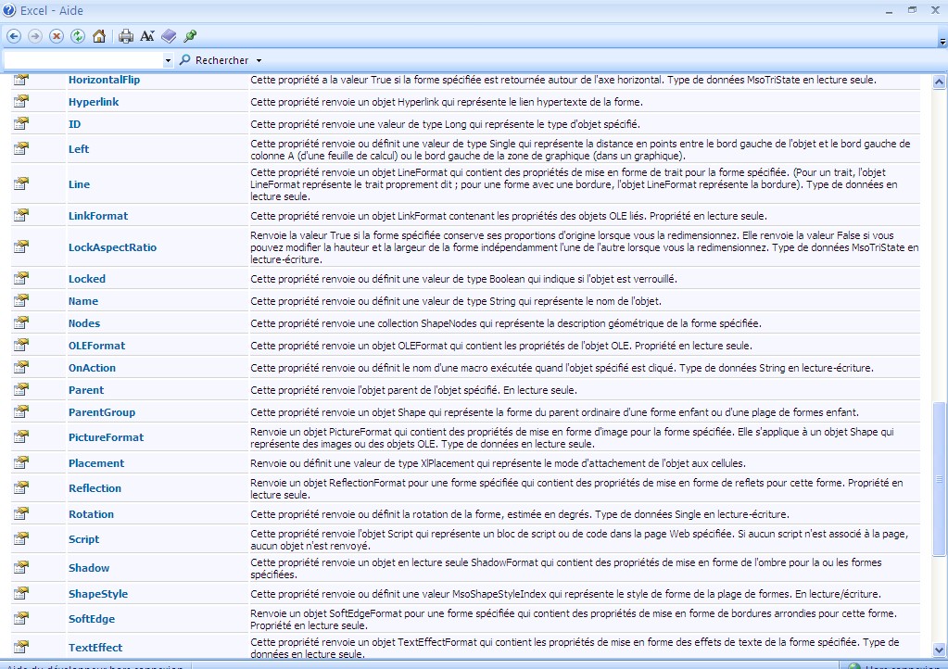This screenshot has height=669, width=948.
Task: Open the search box history dropdown
Action: tap(168, 60)
